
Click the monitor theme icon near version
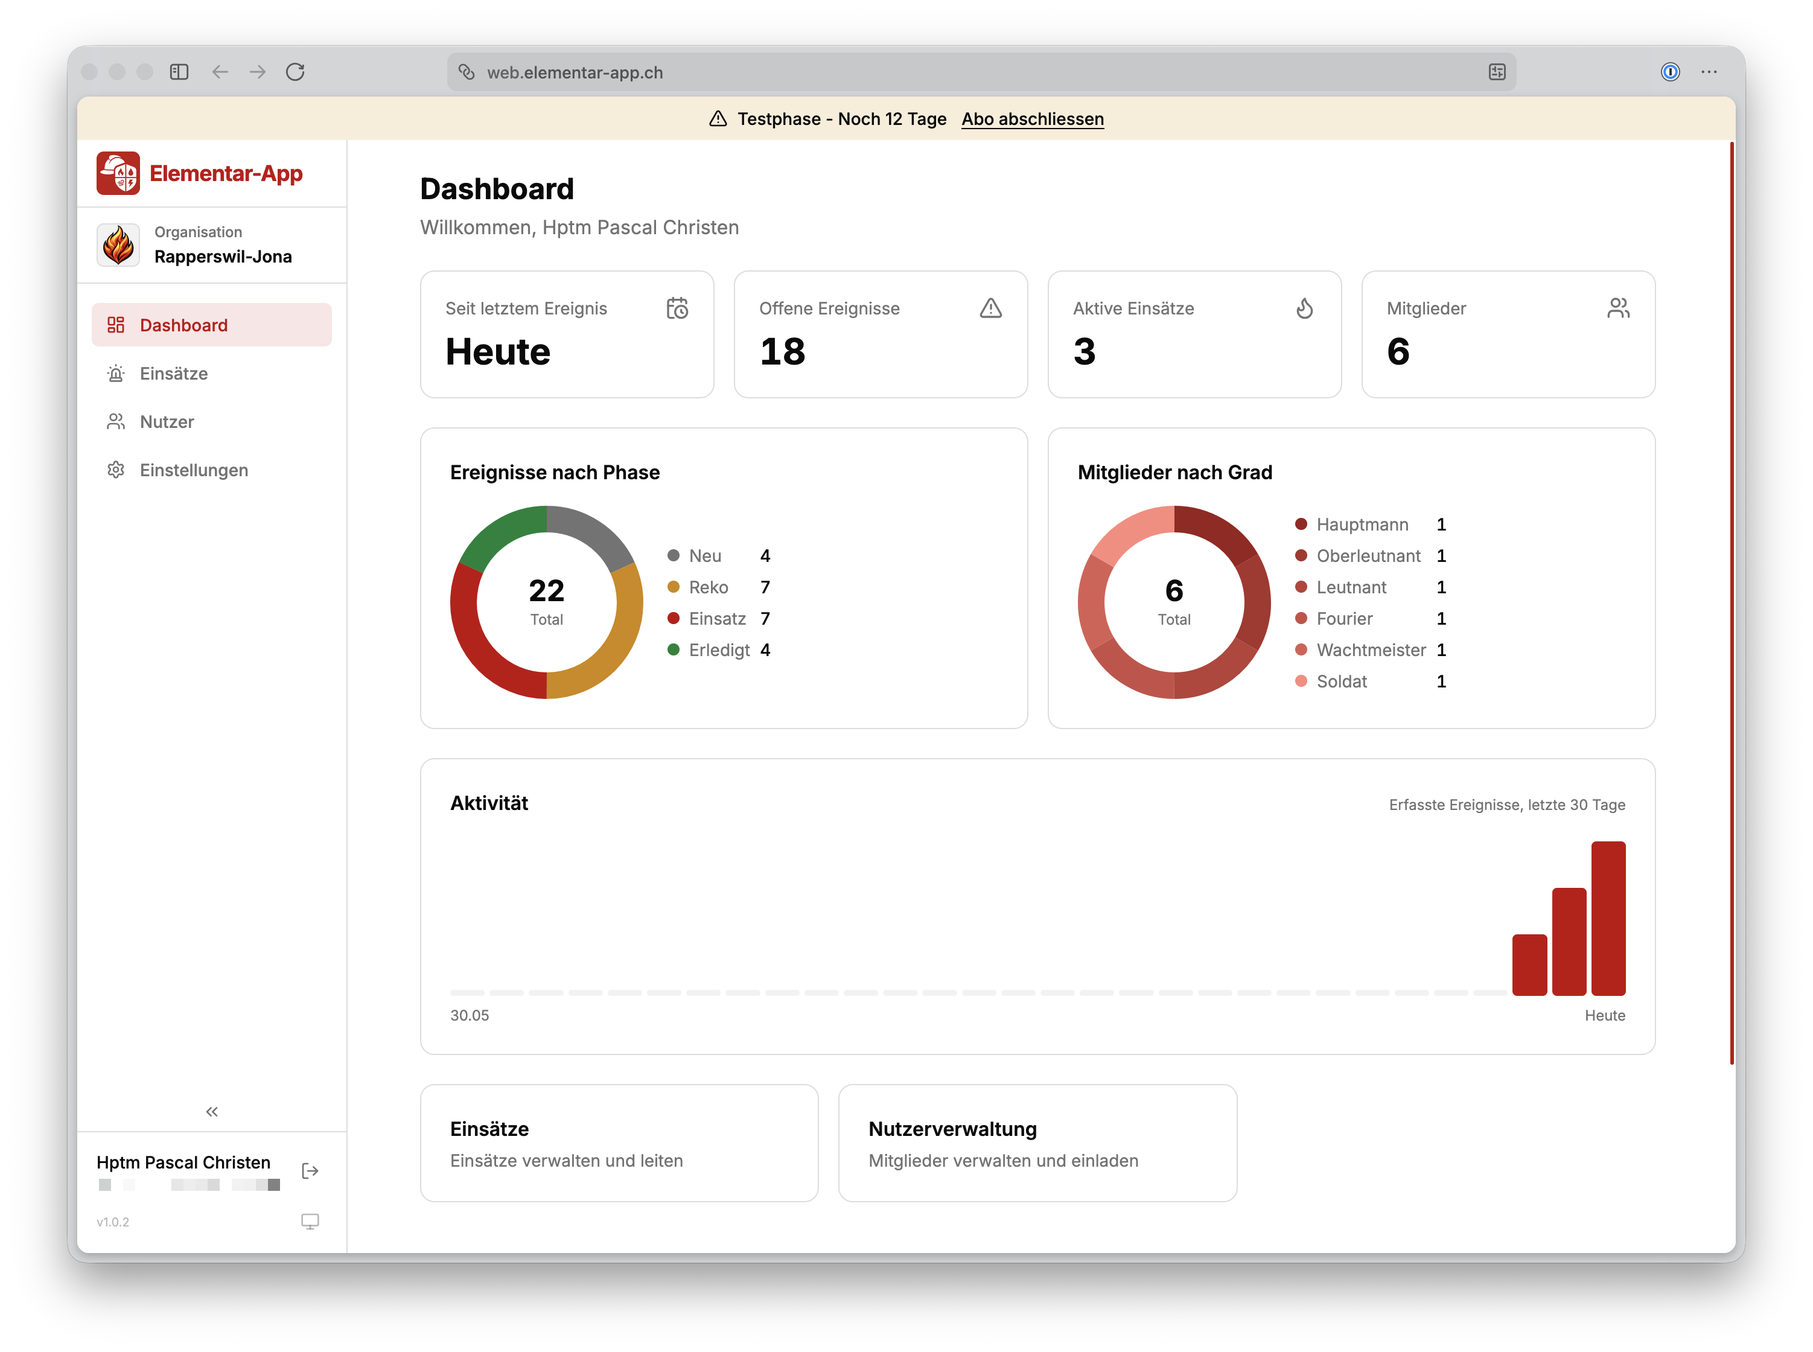click(x=310, y=1222)
